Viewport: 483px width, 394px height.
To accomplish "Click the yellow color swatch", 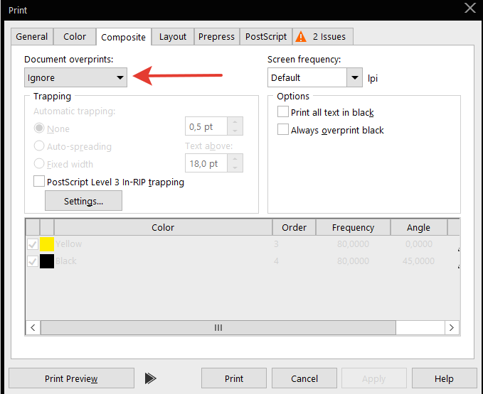I will (47, 244).
